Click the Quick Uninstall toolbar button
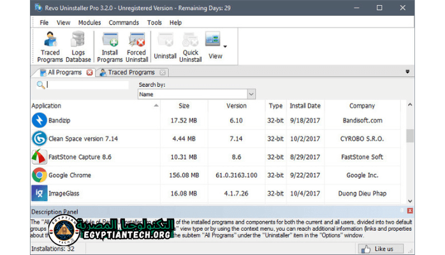The width and height of the screenshot is (445, 255). coord(191,47)
